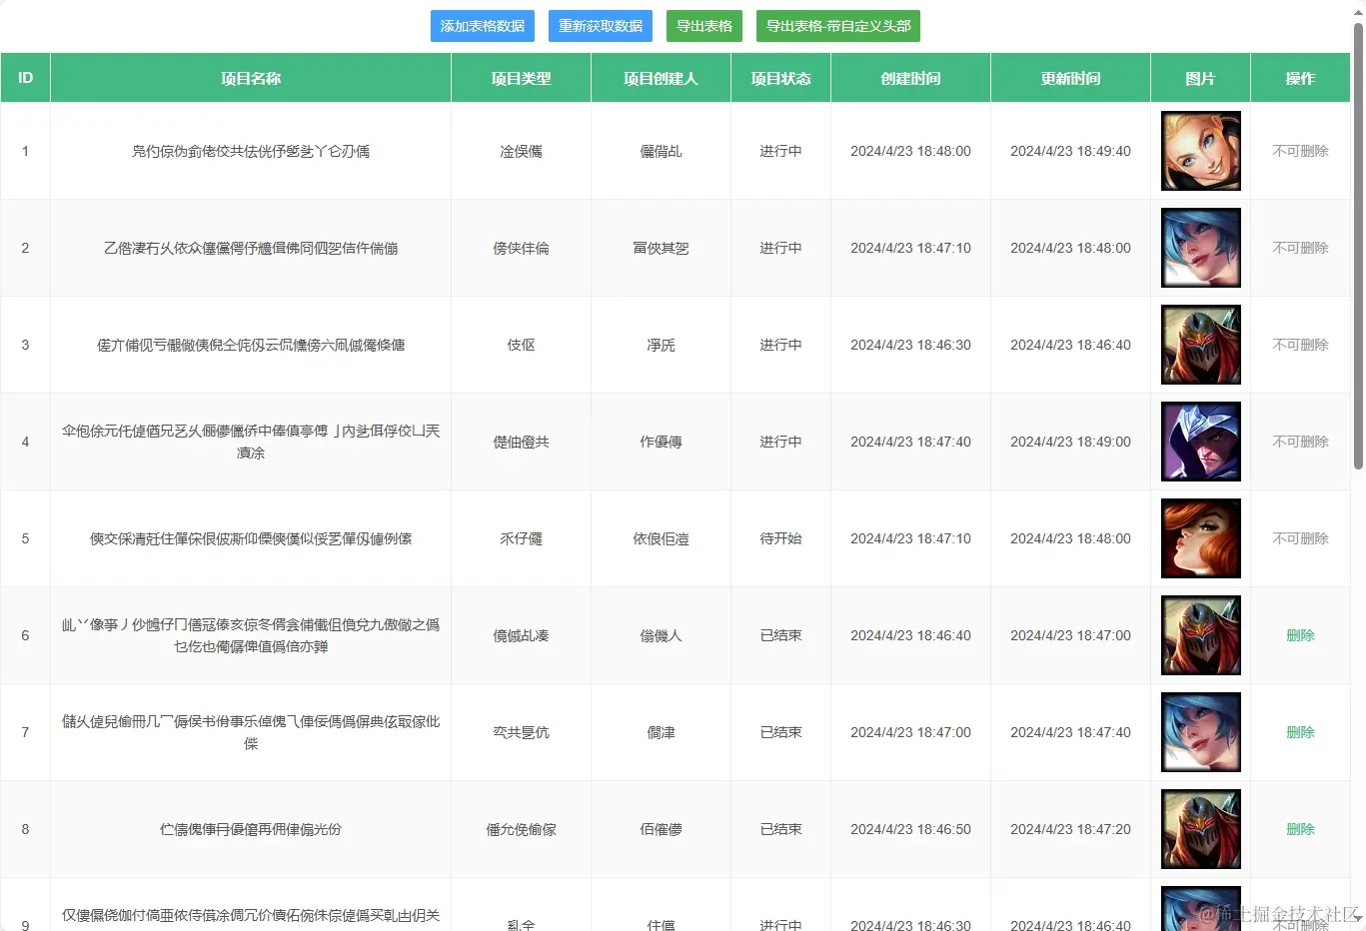This screenshot has width=1366, height=931.
Task: Open the avatar image in row 8
Action: (1201, 829)
